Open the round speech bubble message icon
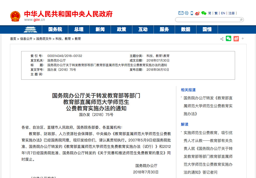The width and height of the screenshot is (256, 178). click(187, 13)
